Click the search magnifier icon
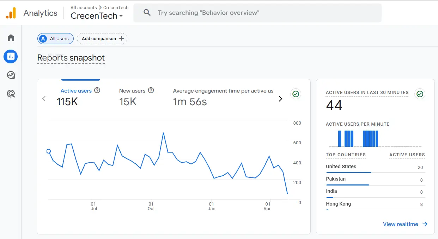This screenshot has height=239, width=438. 147,13
